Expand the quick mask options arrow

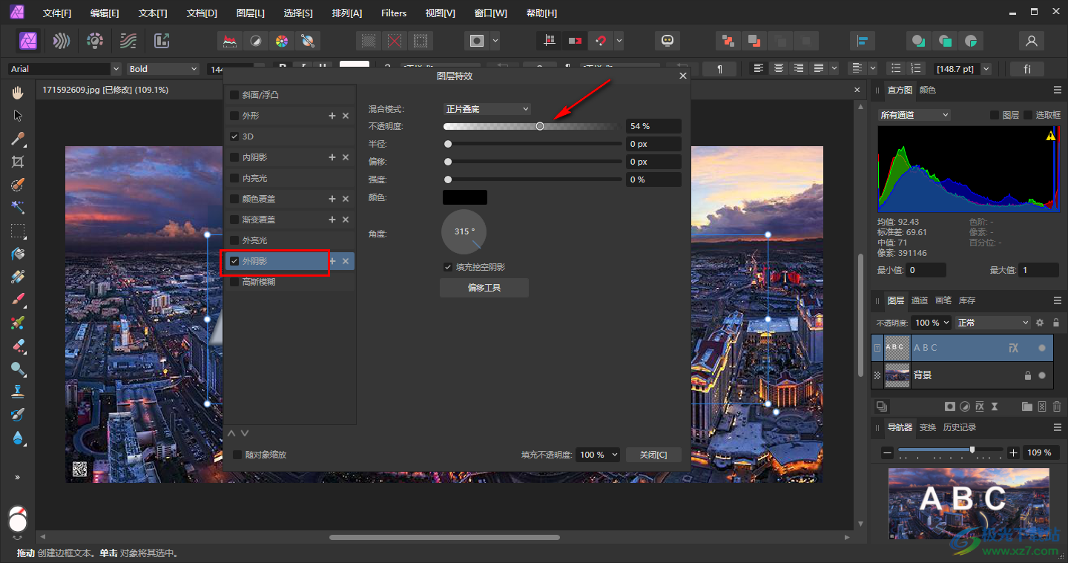coord(495,41)
